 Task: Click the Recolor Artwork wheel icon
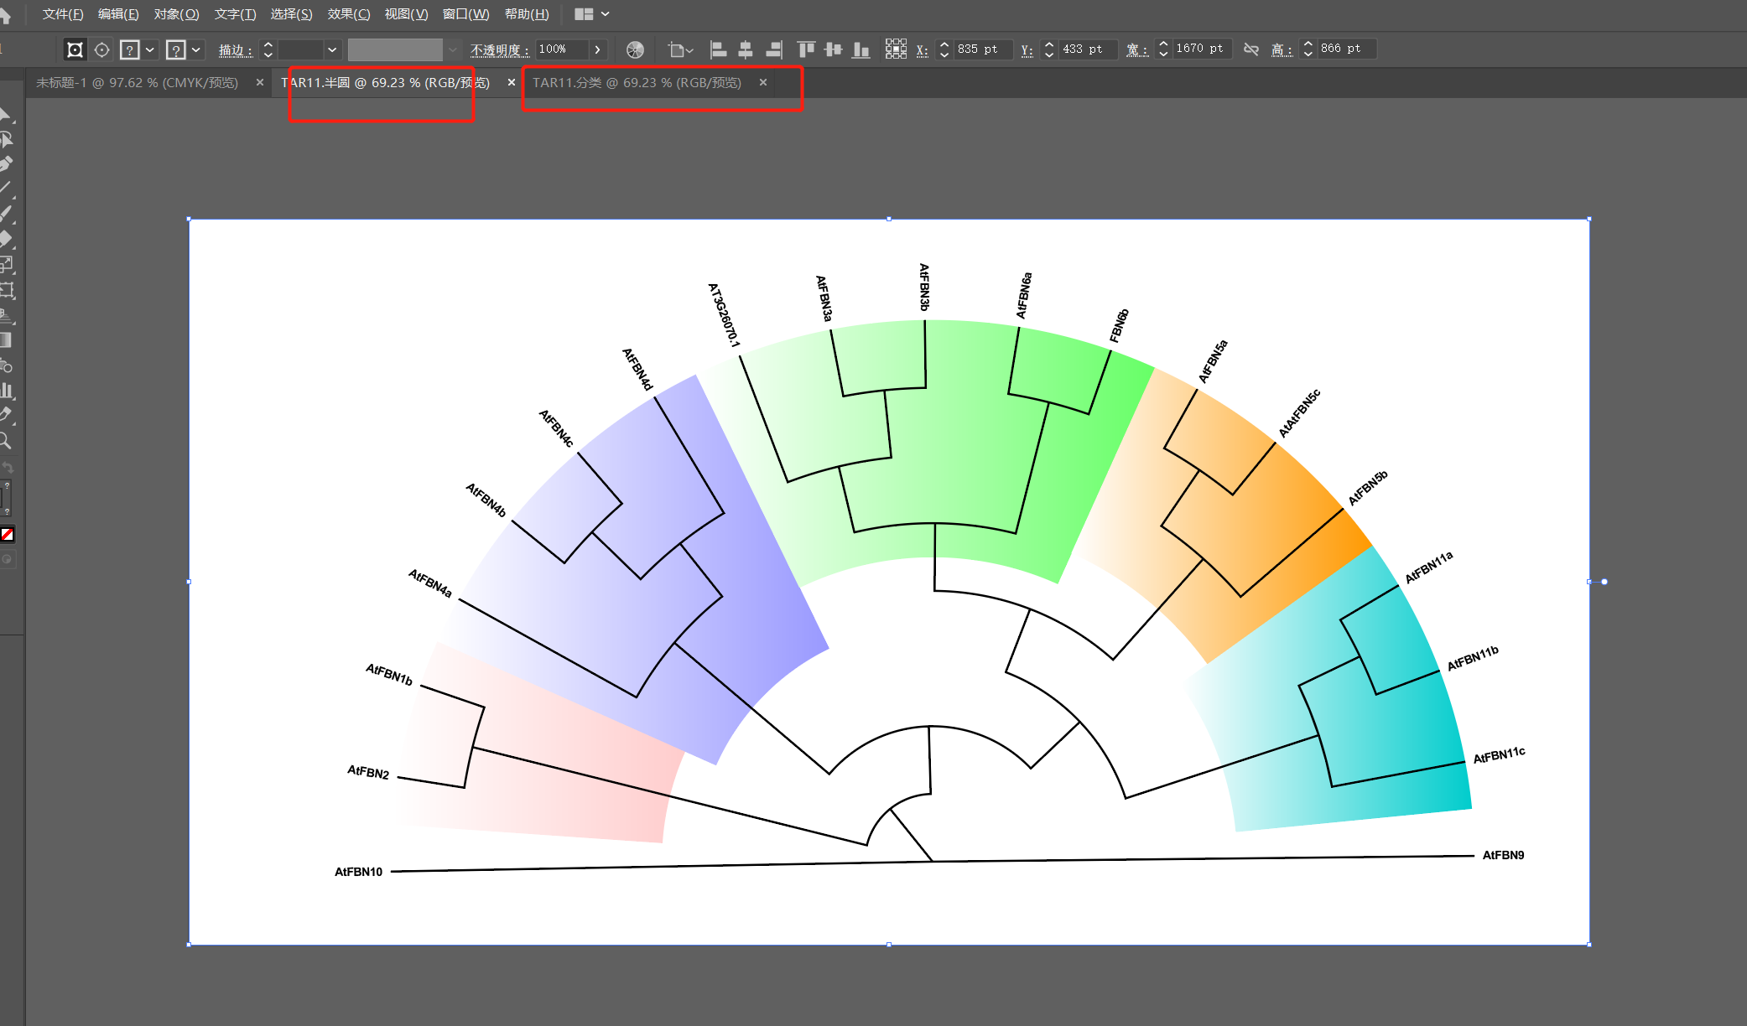pos(635,49)
